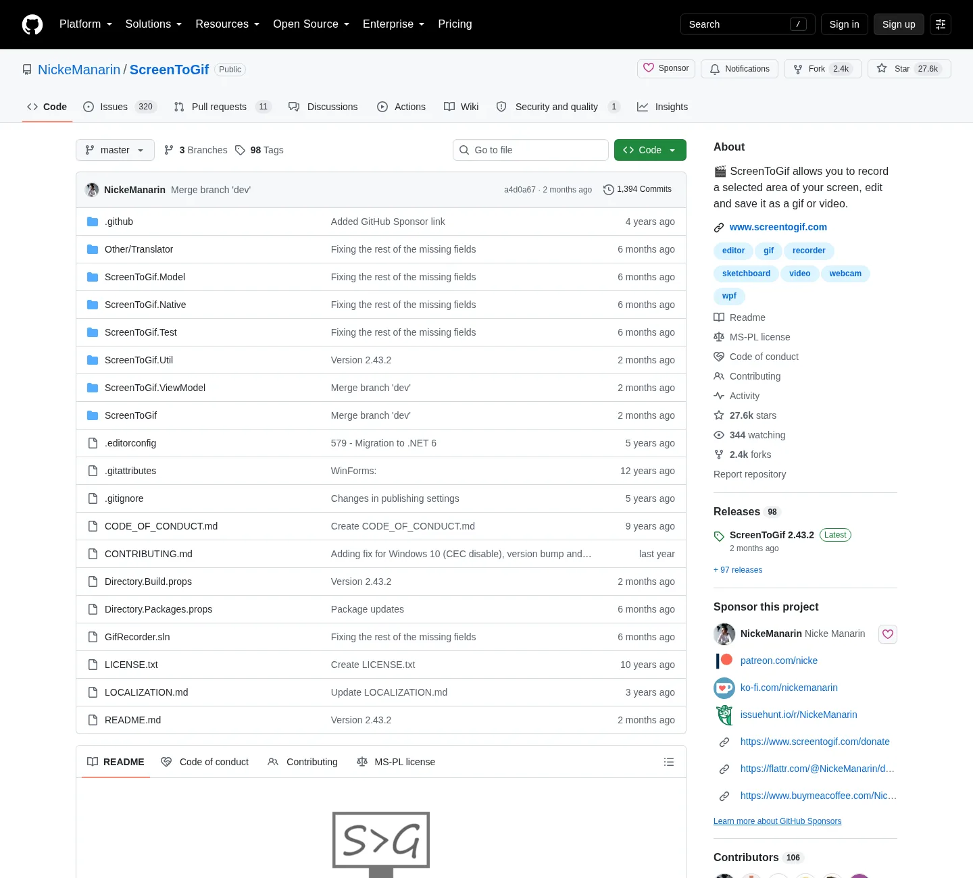Click the NickeManarin owner link
The image size is (973, 878).
[x=79, y=70]
